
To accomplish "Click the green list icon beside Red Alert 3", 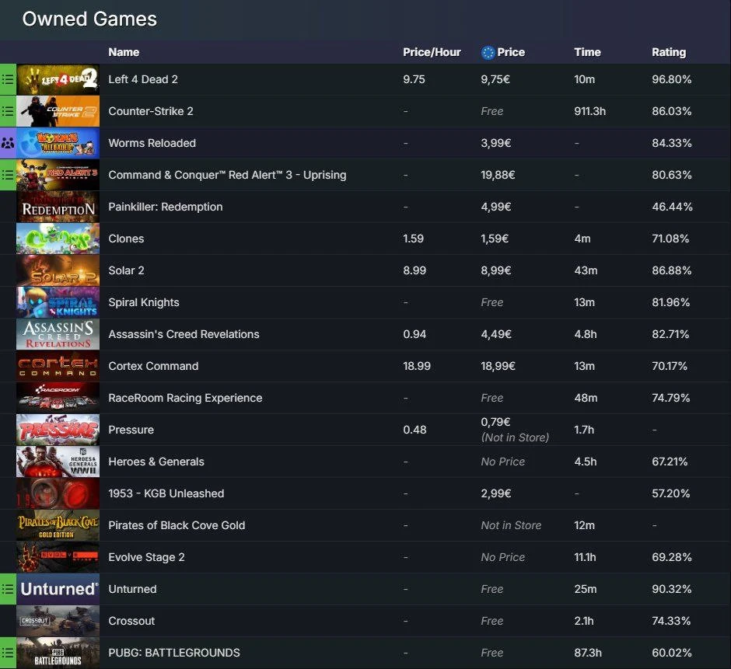I will (8, 175).
